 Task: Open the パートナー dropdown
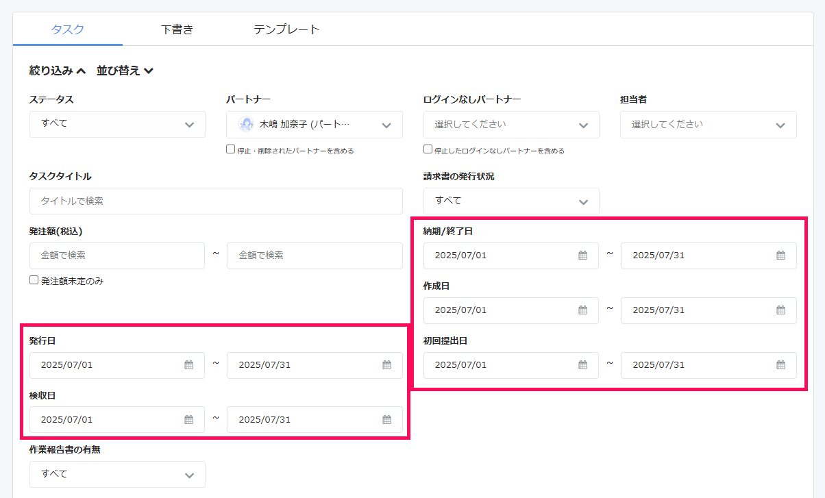pos(315,125)
